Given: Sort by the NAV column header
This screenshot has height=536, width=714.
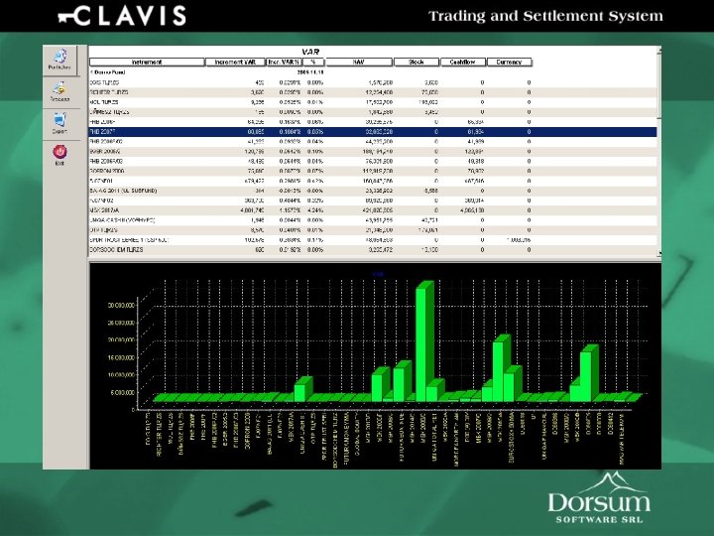Looking at the screenshot, I should (359, 62).
